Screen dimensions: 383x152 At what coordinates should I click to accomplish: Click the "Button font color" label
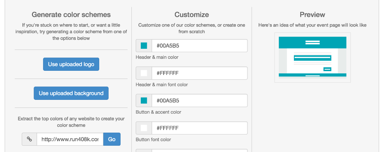pos(153,140)
